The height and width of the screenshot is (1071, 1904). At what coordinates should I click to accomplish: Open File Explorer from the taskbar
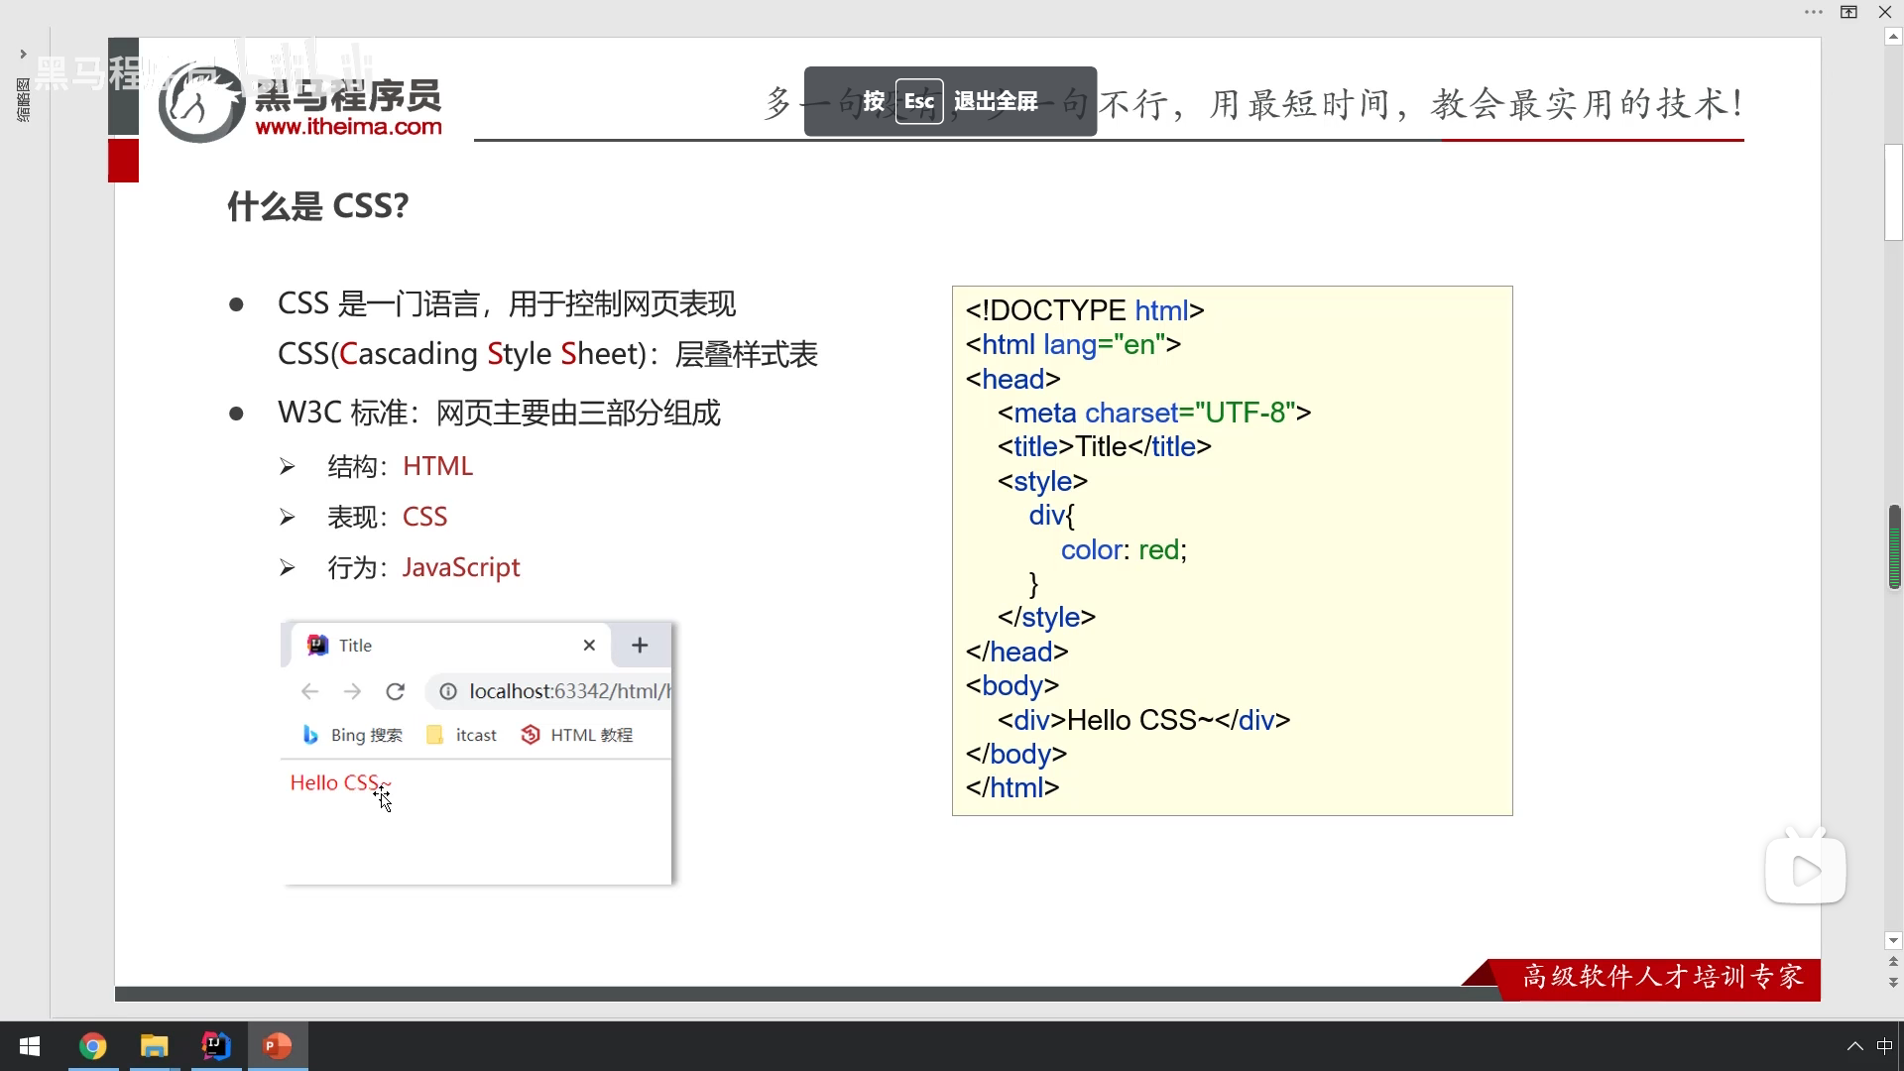click(154, 1046)
